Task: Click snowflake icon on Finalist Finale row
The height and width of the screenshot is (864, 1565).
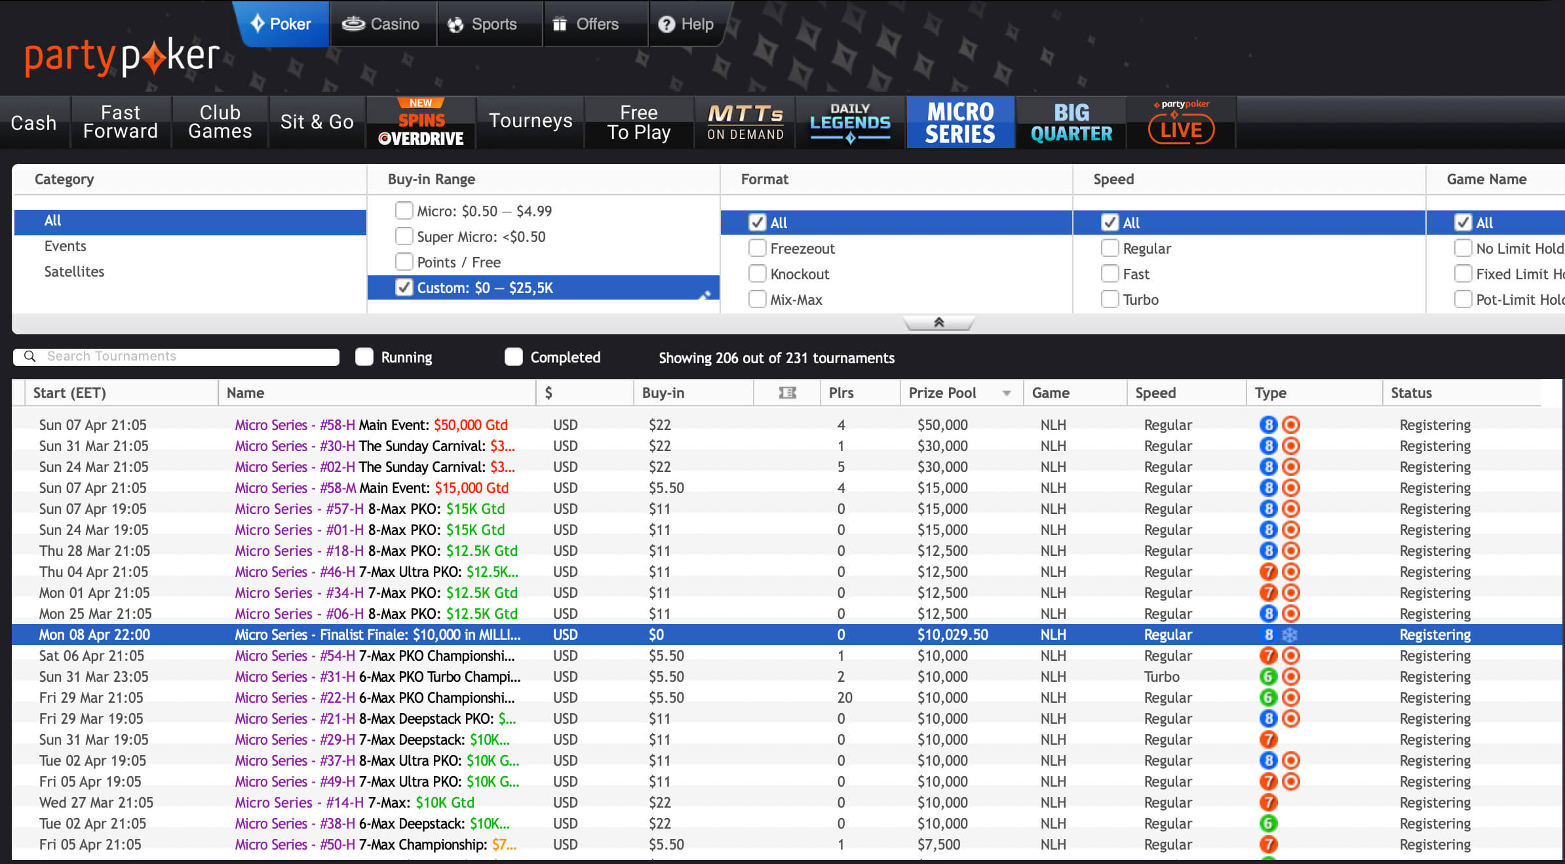Action: [1290, 635]
